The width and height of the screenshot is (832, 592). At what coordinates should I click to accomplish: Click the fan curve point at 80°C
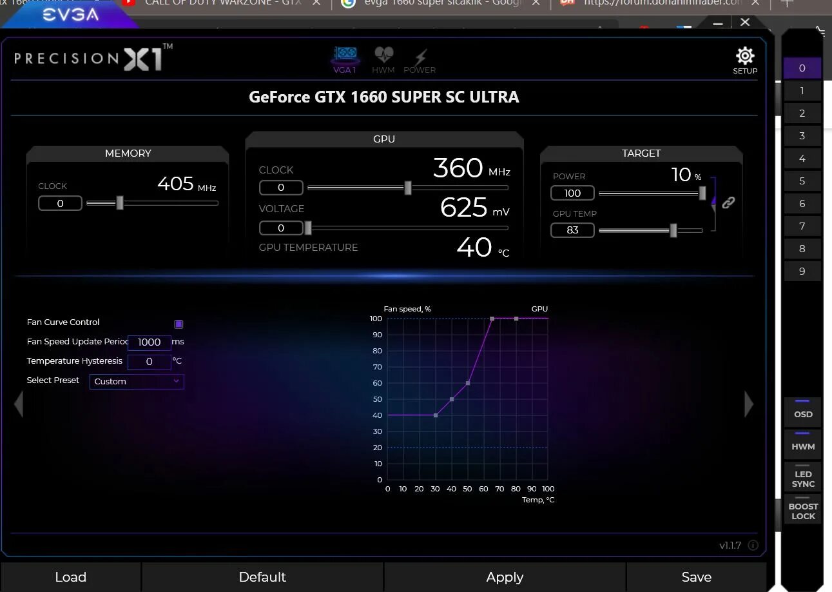coord(516,319)
